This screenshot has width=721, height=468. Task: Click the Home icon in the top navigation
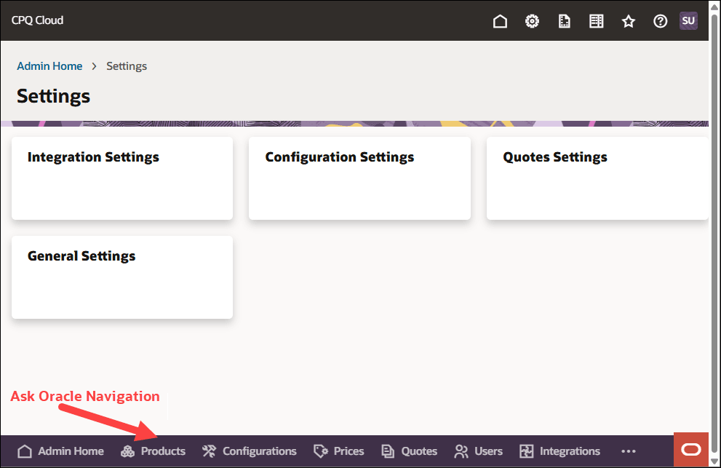click(x=500, y=20)
